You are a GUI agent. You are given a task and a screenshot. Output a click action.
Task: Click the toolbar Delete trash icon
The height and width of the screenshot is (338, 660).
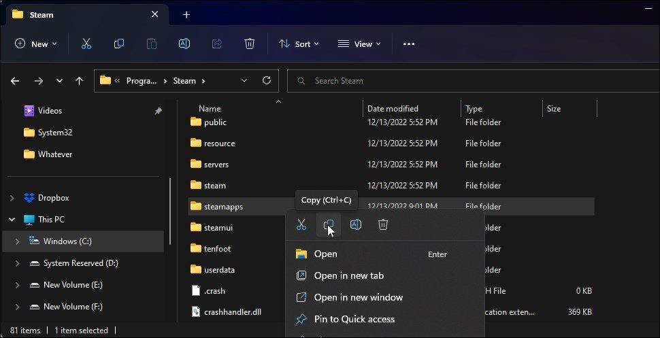point(250,44)
